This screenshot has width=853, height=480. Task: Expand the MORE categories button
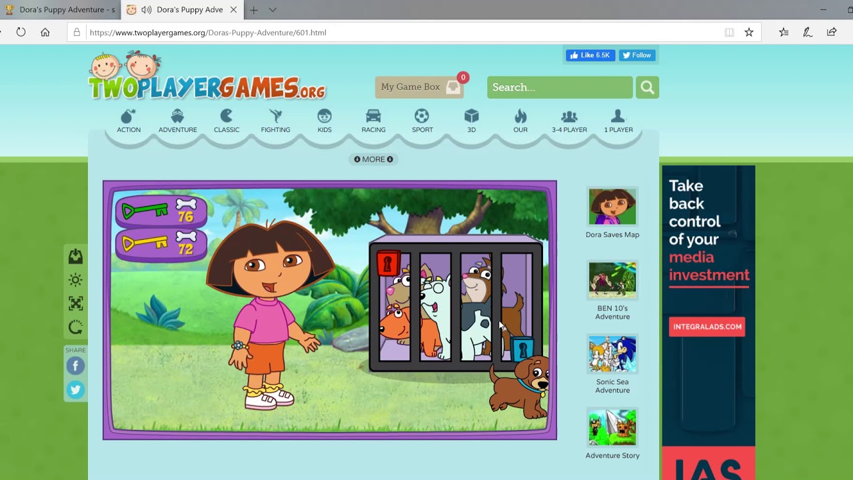coord(373,159)
